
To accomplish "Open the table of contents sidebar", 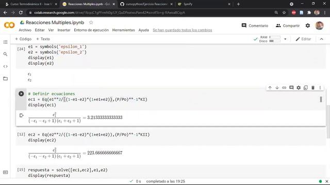I will point(6,42).
